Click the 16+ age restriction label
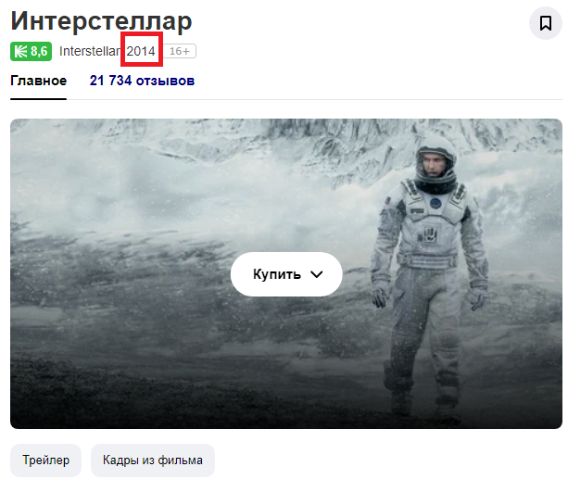 (180, 51)
